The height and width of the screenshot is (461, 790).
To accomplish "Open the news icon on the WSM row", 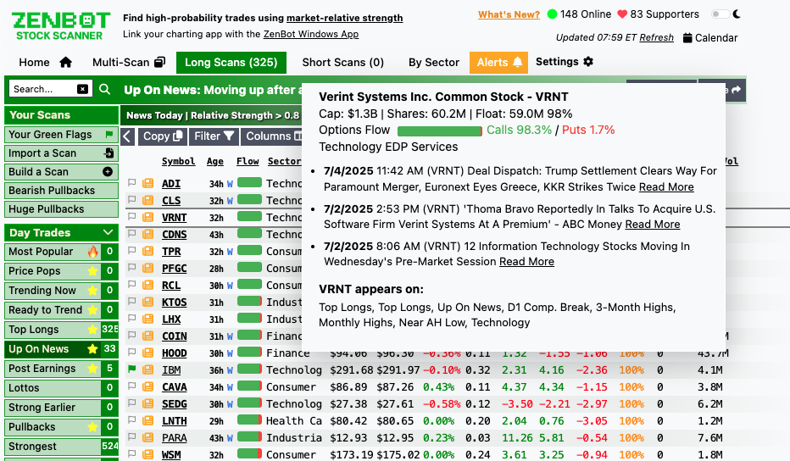I will pos(147,454).
